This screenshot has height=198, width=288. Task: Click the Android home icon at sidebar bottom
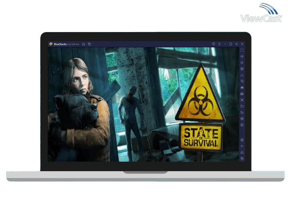[x=242, y=153]
